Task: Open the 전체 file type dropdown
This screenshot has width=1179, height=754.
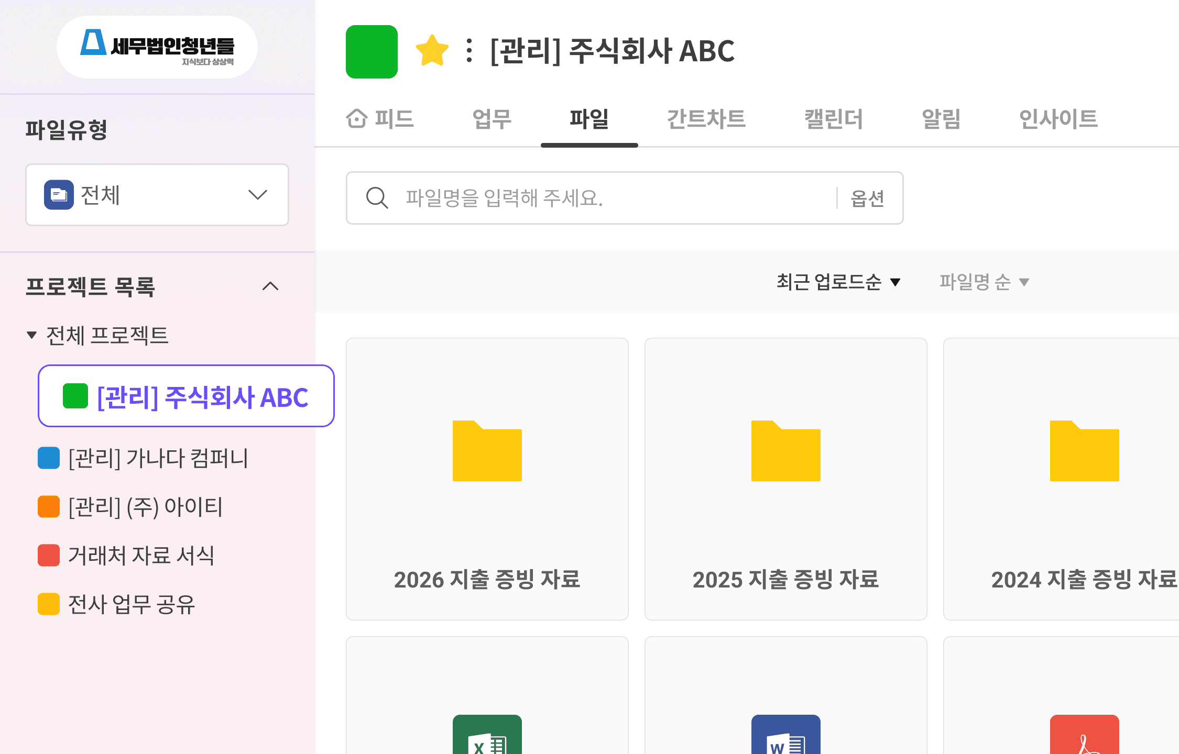Action: coord(157,195)
